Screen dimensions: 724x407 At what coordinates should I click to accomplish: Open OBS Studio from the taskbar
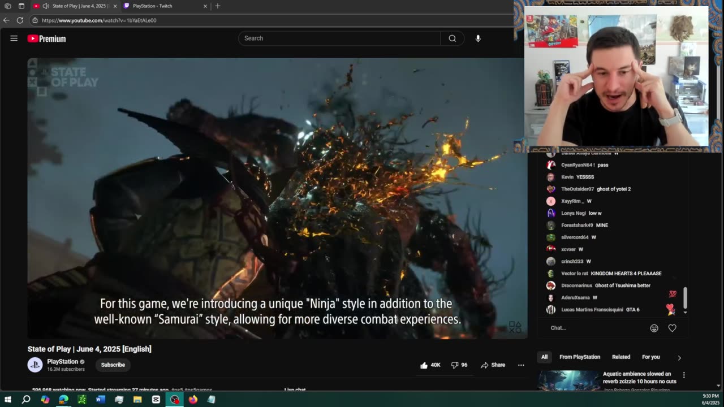coord(175,400)
